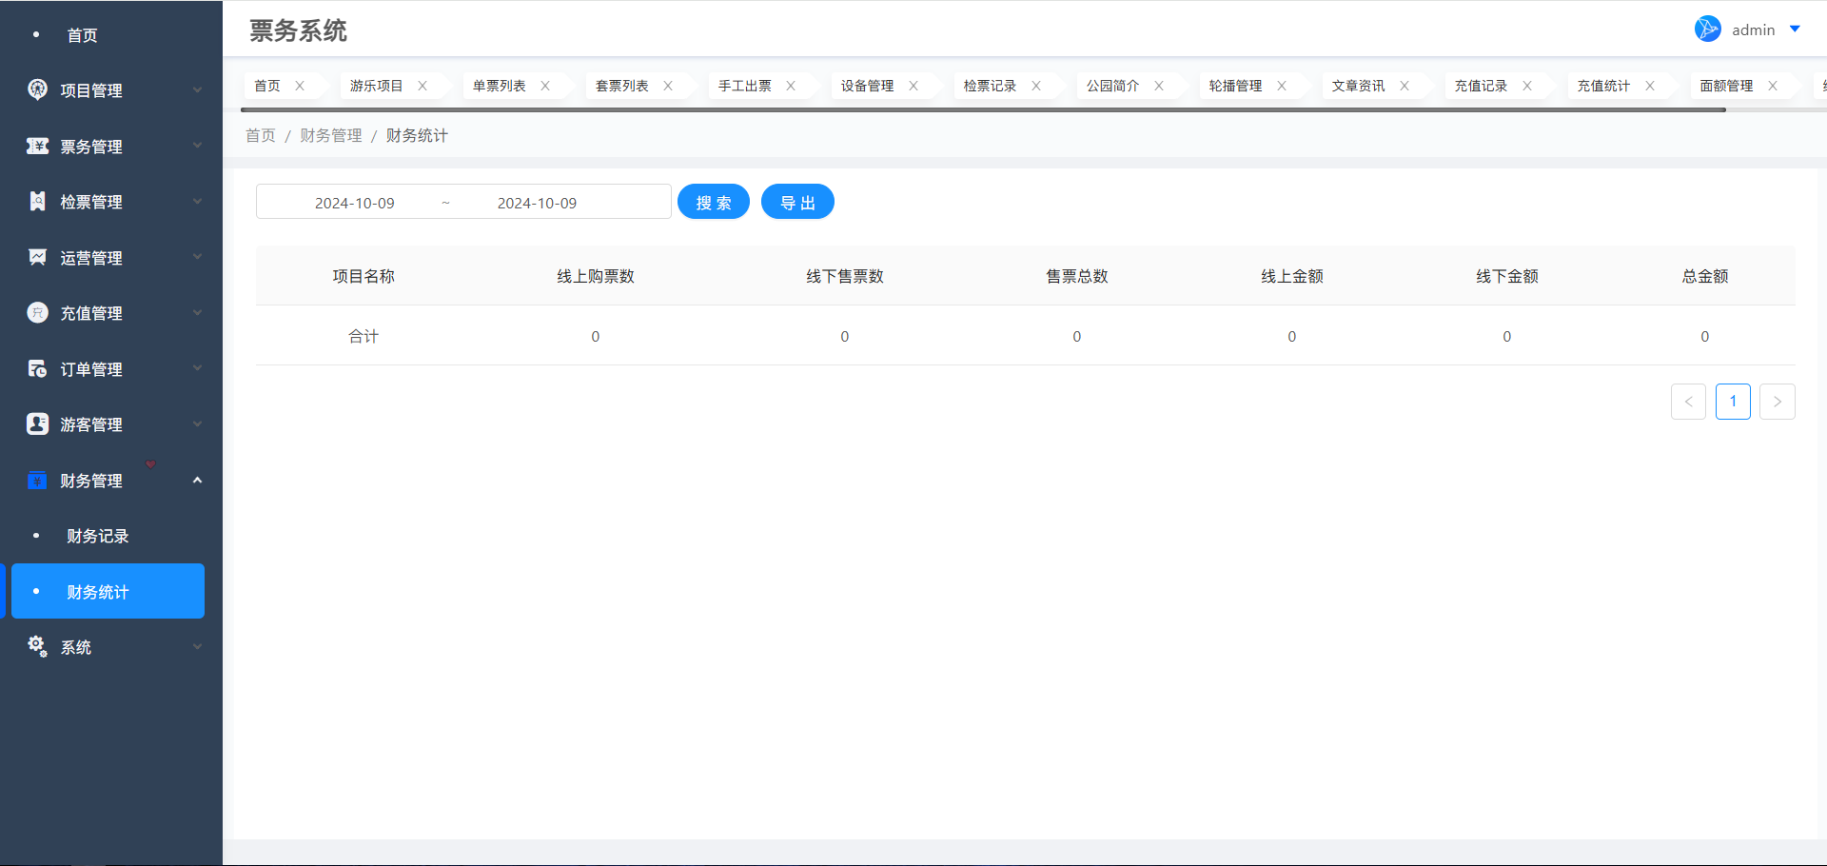Click the 订单管理 sidebar icon
The height and width of the screenshot is (866, 1827).
37,368
